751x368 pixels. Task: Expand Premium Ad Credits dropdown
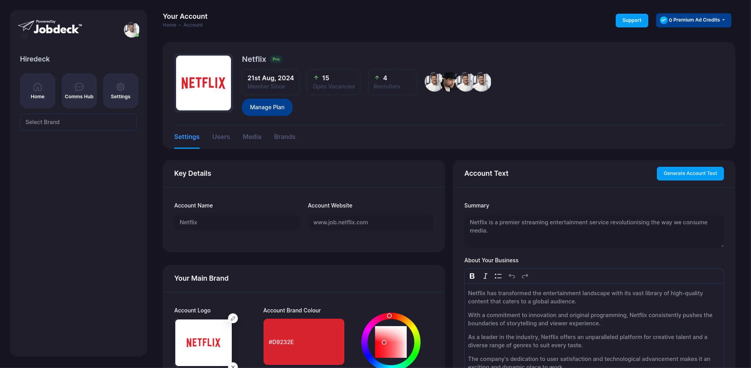click(x=693, y=20)
